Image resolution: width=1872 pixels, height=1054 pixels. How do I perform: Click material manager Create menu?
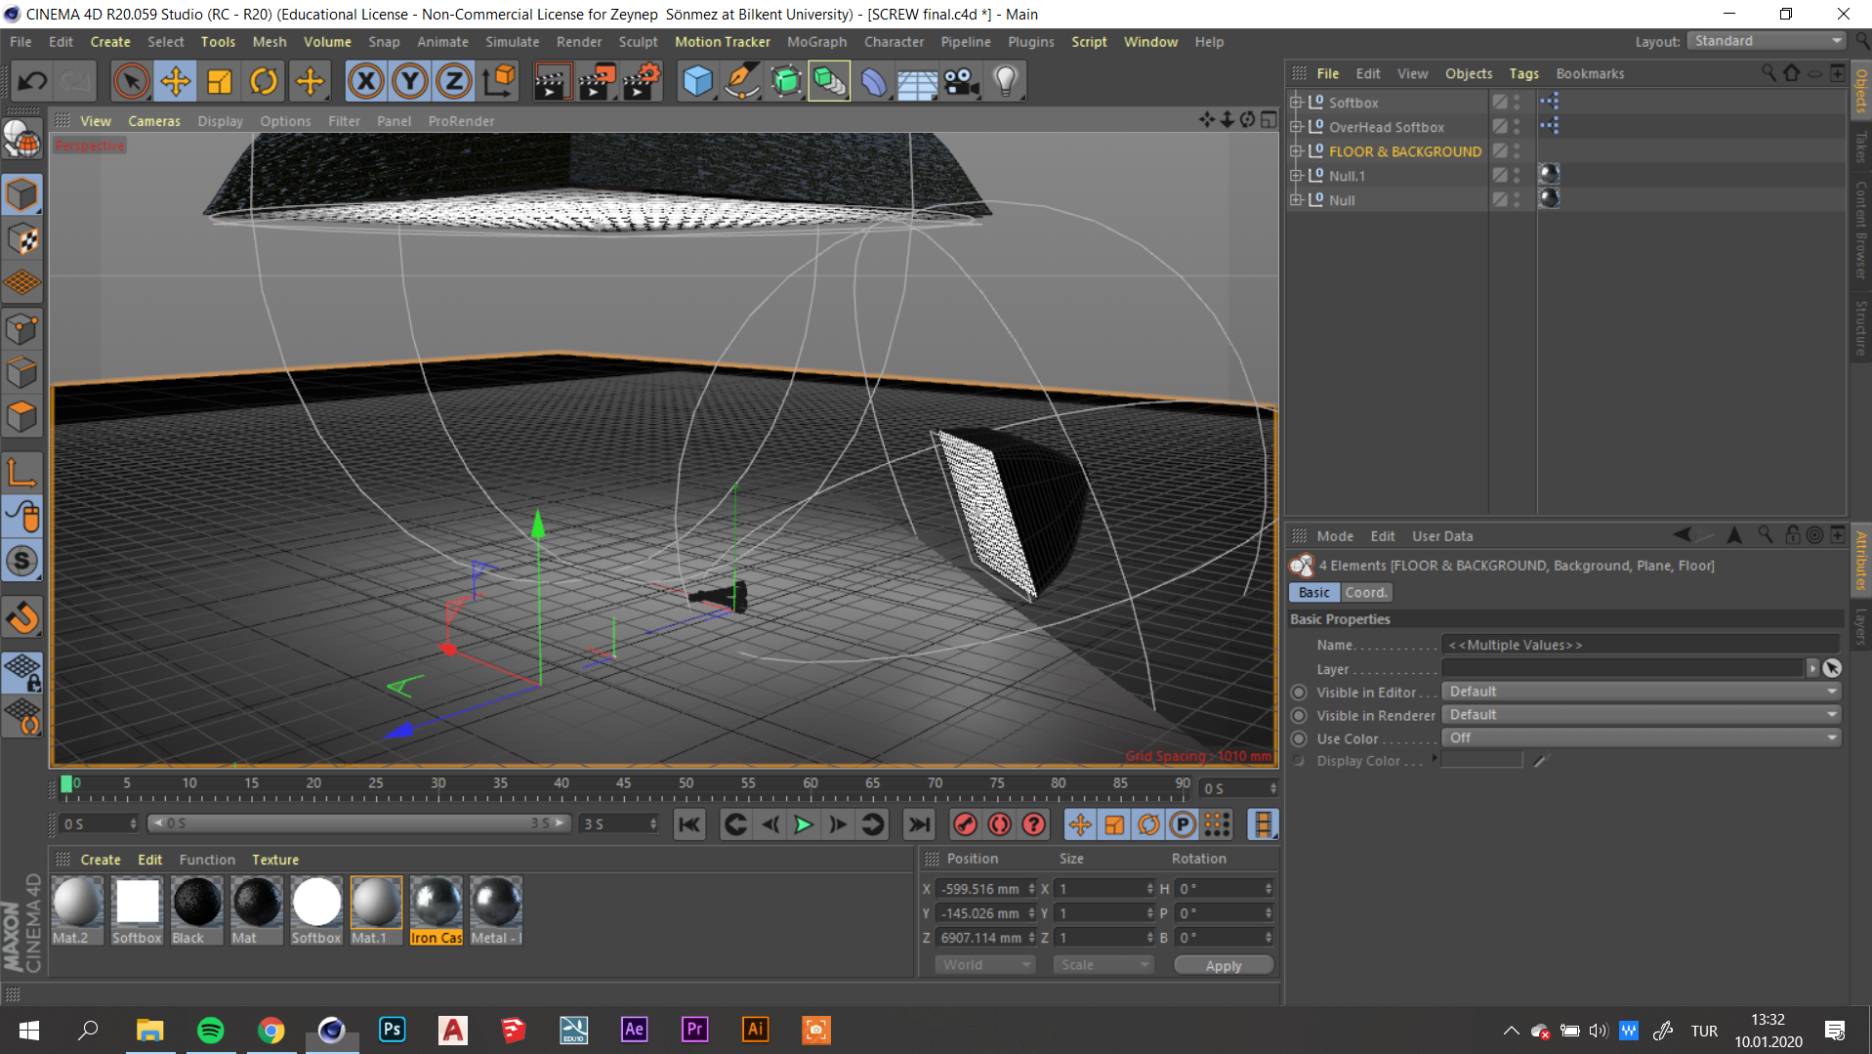pos(101,860)
